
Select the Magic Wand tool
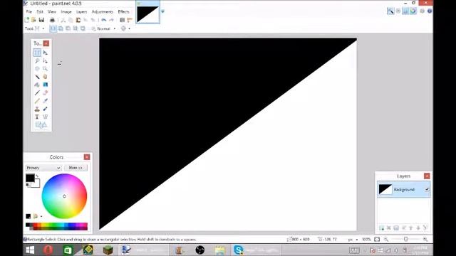point(37,77)
